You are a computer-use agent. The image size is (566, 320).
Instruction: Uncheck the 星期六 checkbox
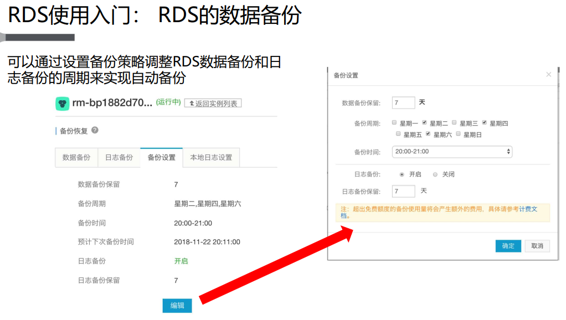coord(428,134)
